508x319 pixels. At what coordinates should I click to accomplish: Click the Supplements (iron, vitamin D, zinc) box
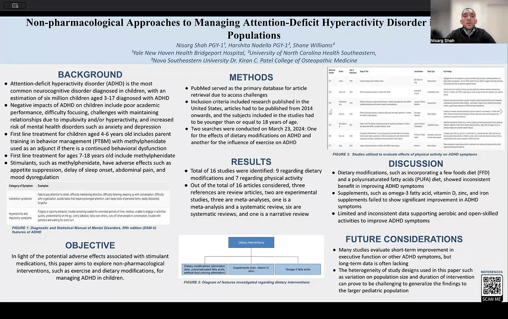[251, 269]
